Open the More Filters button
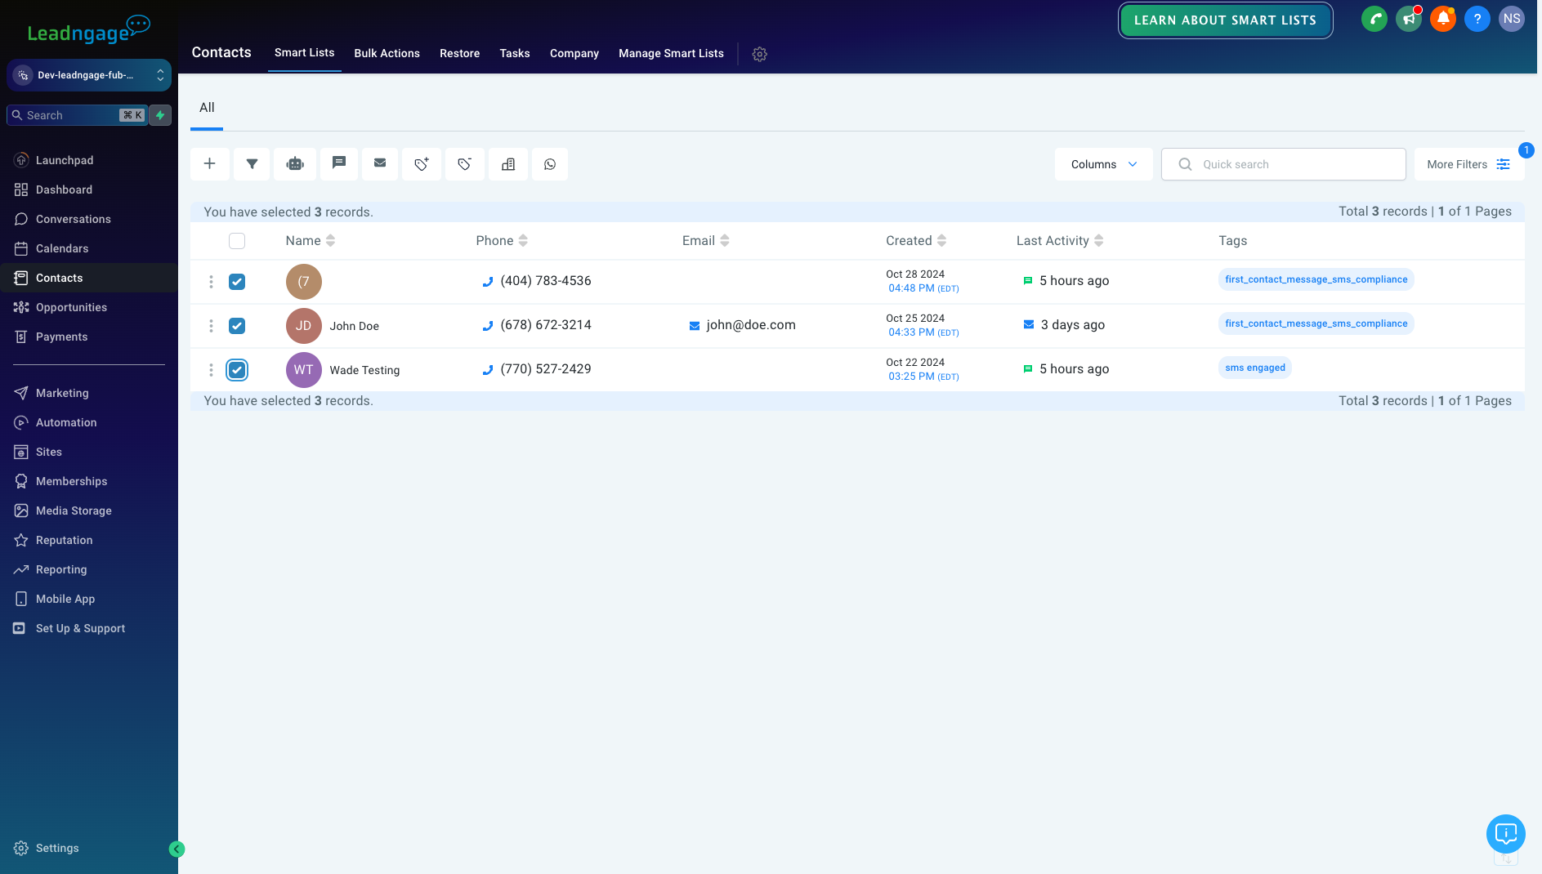Viewport: 1542px width, 874px height. pyautogui.click(x=1469, y=164)
